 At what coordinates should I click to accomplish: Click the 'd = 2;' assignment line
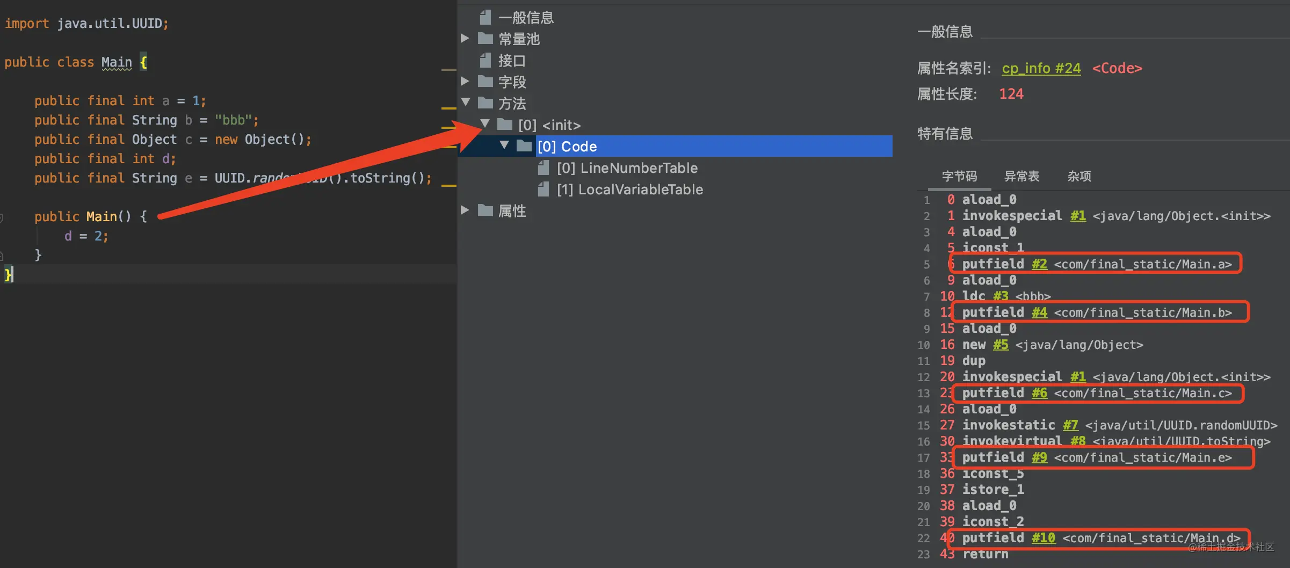coord(86,236)
